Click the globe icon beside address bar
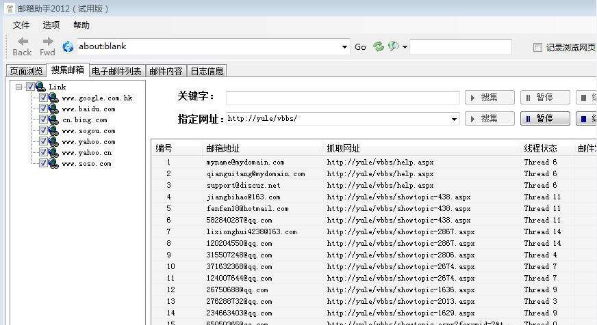This screenshot has width=597, height=325. click(x=68, y=46)
